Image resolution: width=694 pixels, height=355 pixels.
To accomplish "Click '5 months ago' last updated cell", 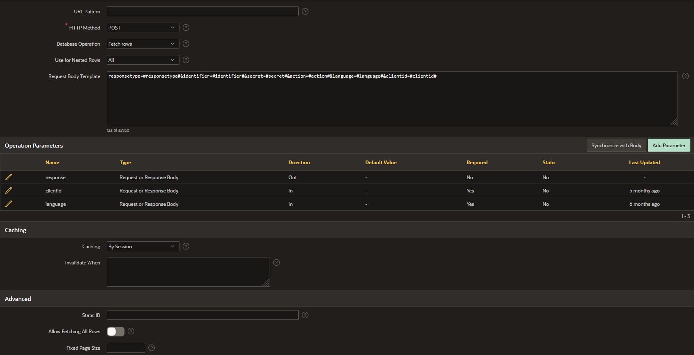I will [x=644, y=191].
